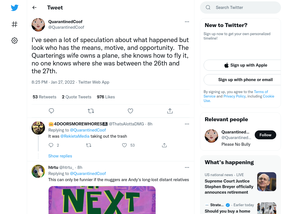This screenshot has height=214, width=286.
Task: Open more options menu on main tweet
Action: click(x=187, y=22)
